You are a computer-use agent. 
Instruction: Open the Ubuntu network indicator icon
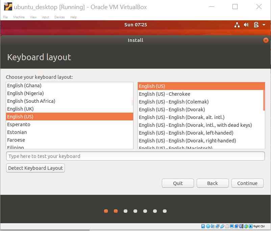237,25
